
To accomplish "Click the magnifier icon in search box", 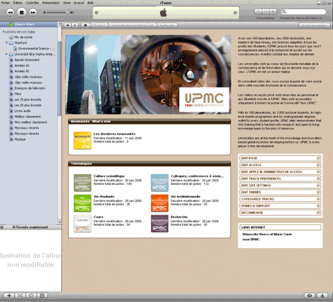I will (x=284, y=12).
